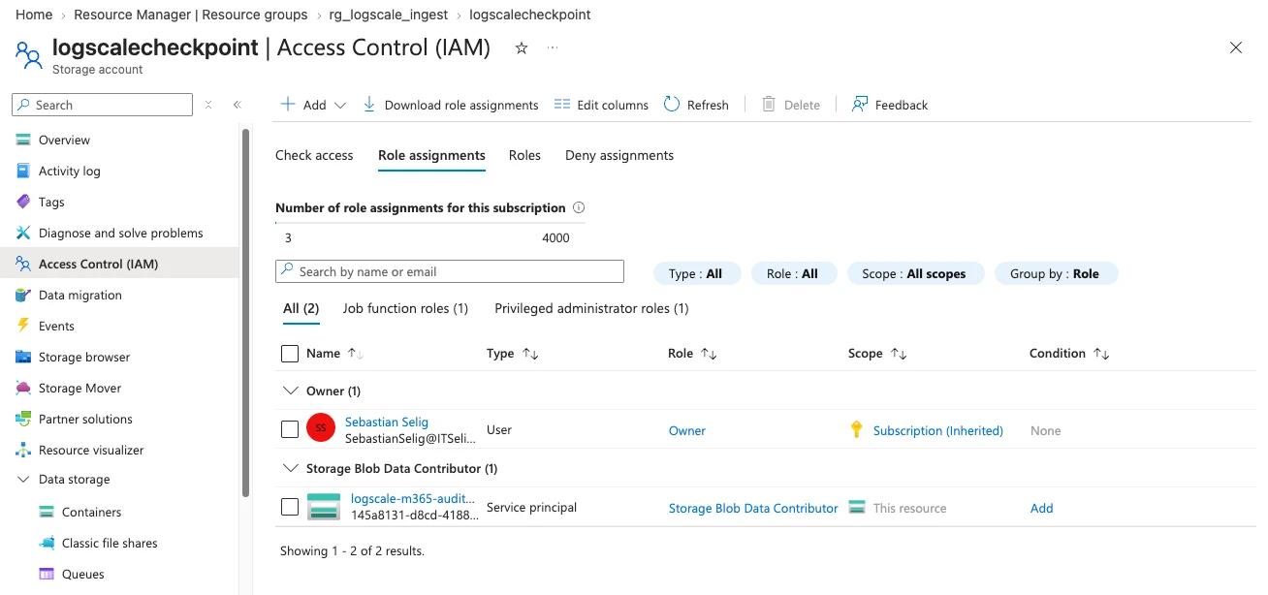
Task: Go to Home breadcrumb
Action: click(34, 15)
